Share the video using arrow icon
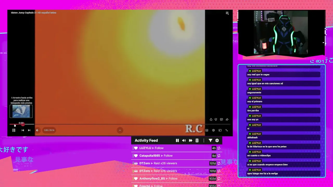The image size is (333, 187). click(x=227, y=119)
